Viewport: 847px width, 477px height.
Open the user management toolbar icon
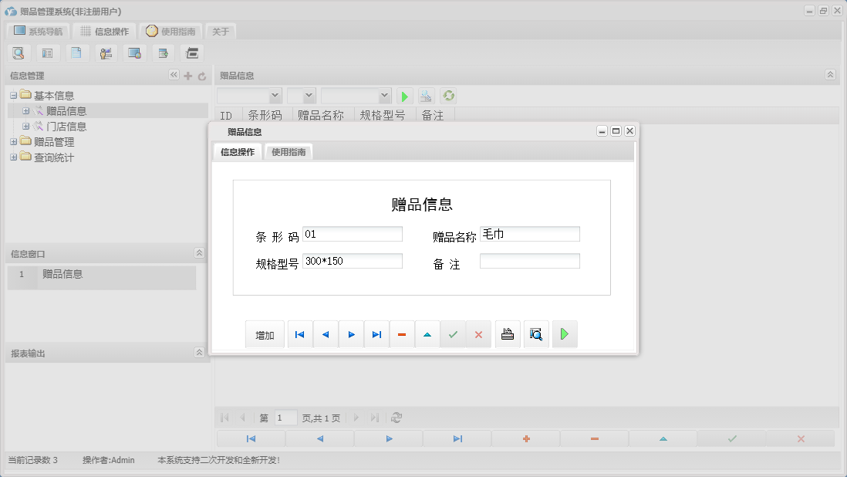click(106, 52)
